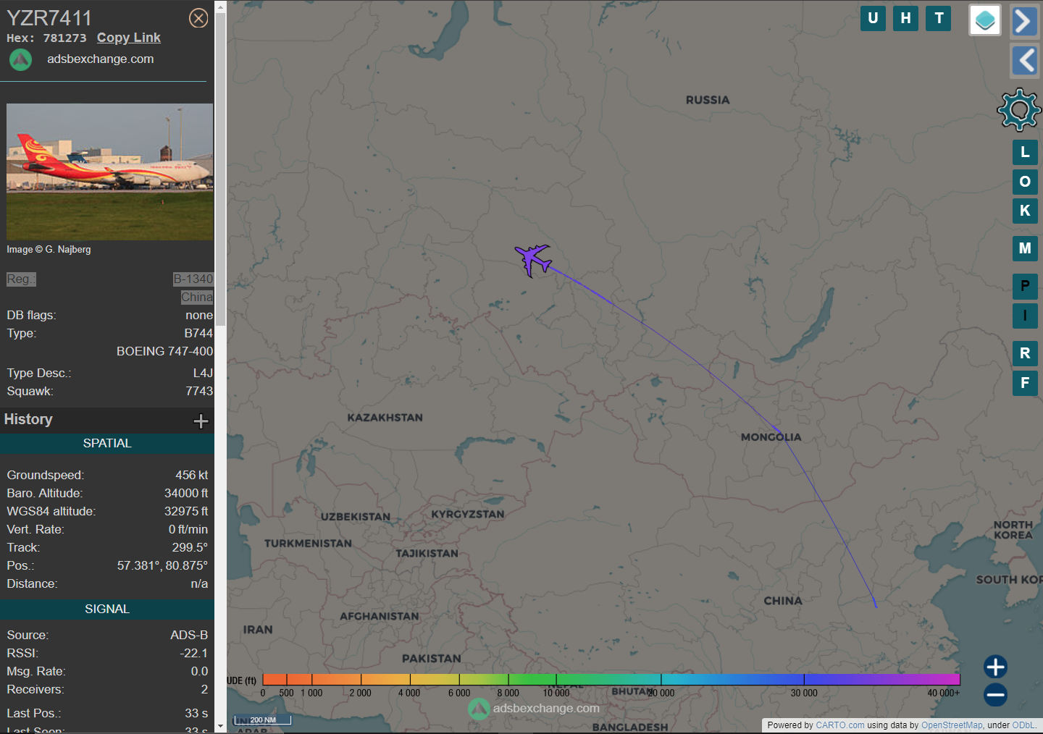Click the hex code 781273
The height and width of the screenshot is (734, 1043).
click(x=64, y=38)
